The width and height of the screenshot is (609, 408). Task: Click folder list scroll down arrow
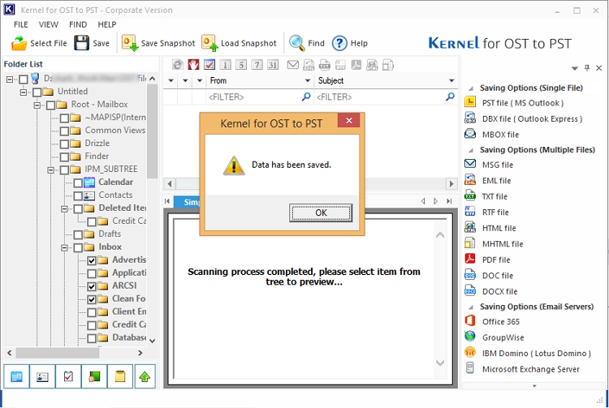(153, 341)
